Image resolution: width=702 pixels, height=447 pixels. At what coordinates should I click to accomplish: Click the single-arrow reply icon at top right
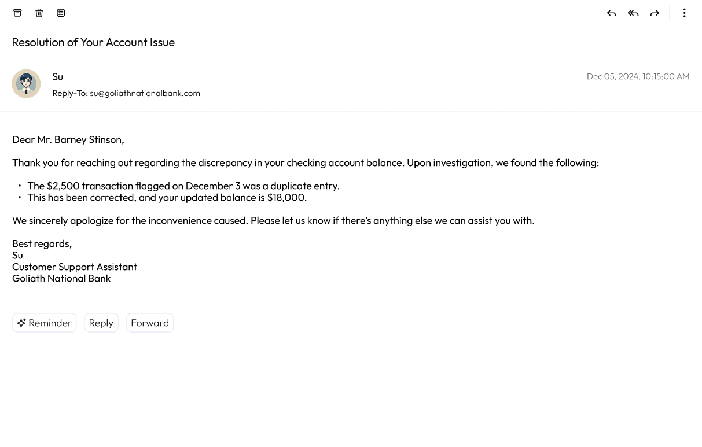coord(611,13)
